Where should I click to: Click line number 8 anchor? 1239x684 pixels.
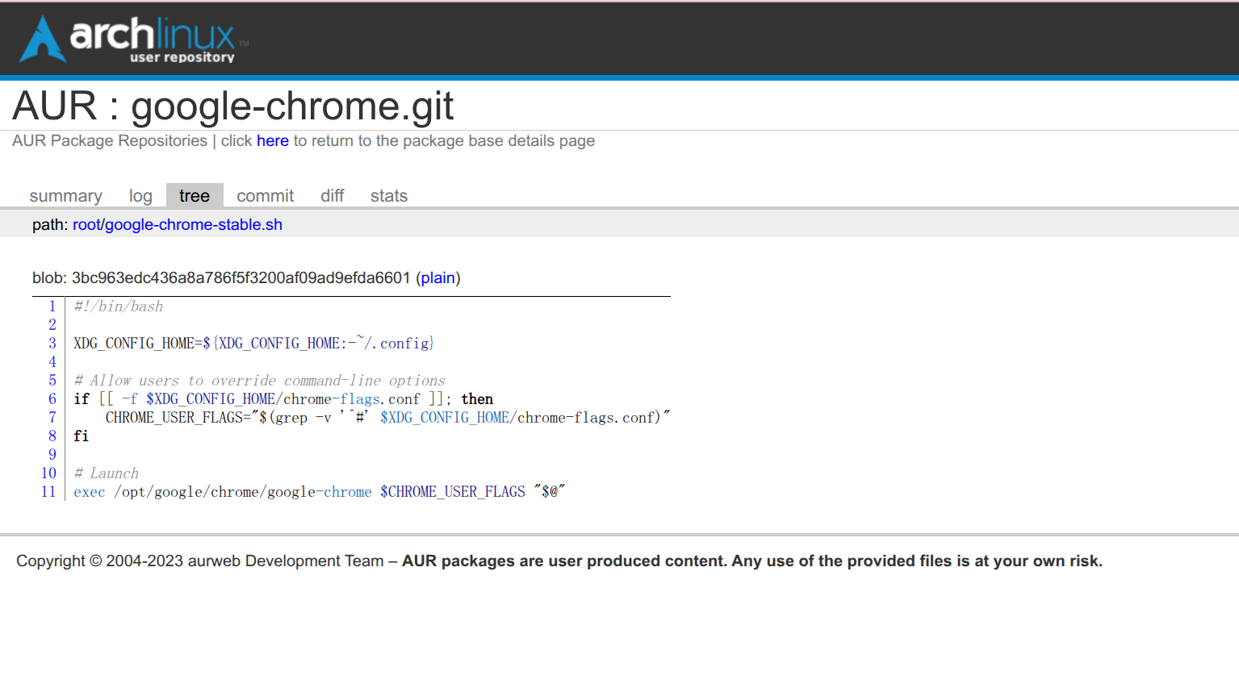click(x=52, y=436)
